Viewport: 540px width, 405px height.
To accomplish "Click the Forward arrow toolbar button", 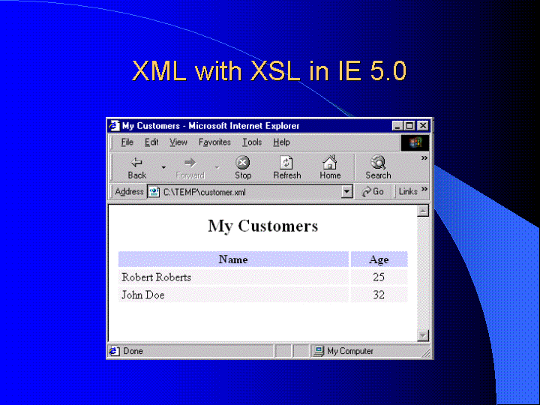I will pyautogui.click(x=190, y=168).
